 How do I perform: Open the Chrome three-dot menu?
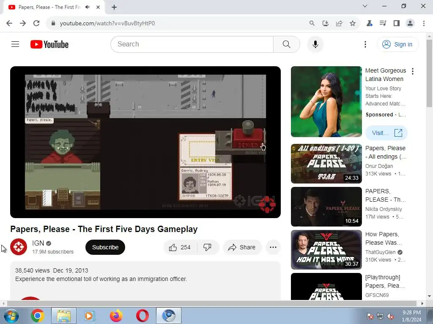[424, 24]
